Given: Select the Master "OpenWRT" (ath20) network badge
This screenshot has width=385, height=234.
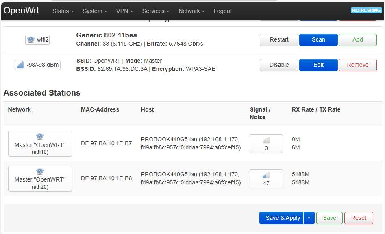Looking at the screenshot, I should (x=40, y=178).
